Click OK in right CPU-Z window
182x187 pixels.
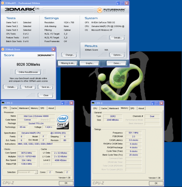point(156,183)
